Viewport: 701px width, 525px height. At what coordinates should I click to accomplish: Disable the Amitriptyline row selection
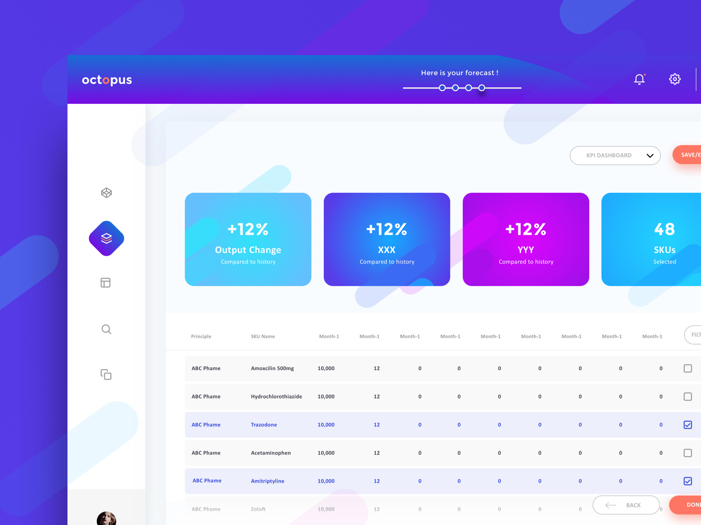tap(688, 481)
